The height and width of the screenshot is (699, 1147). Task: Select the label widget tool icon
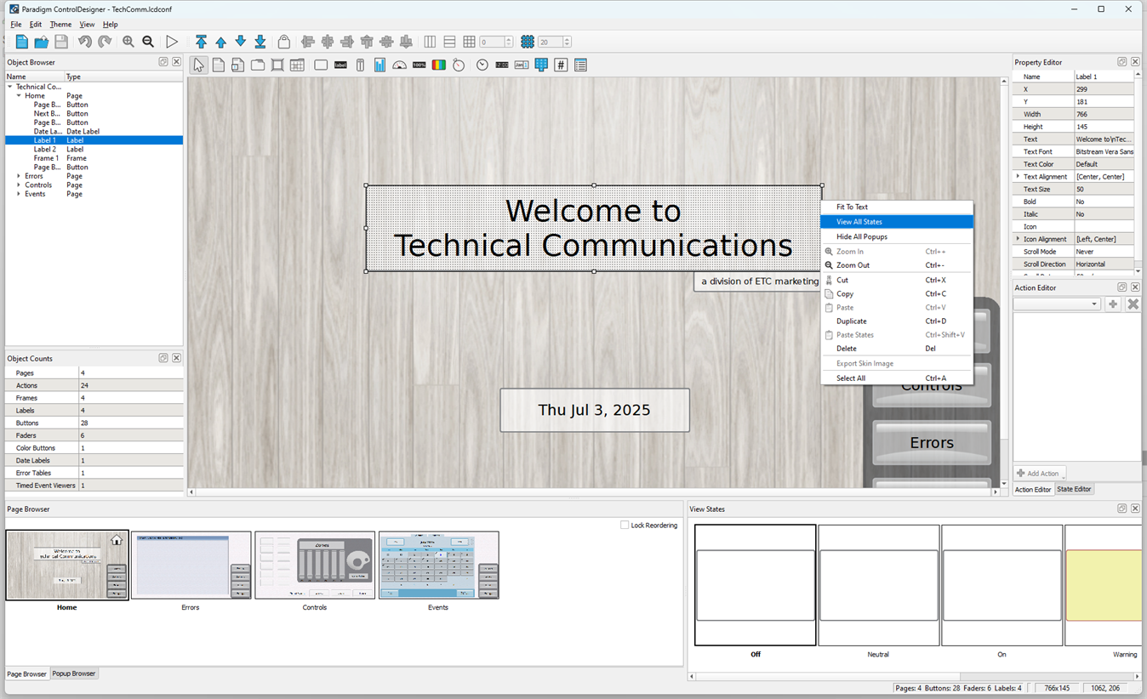[340, 65]
